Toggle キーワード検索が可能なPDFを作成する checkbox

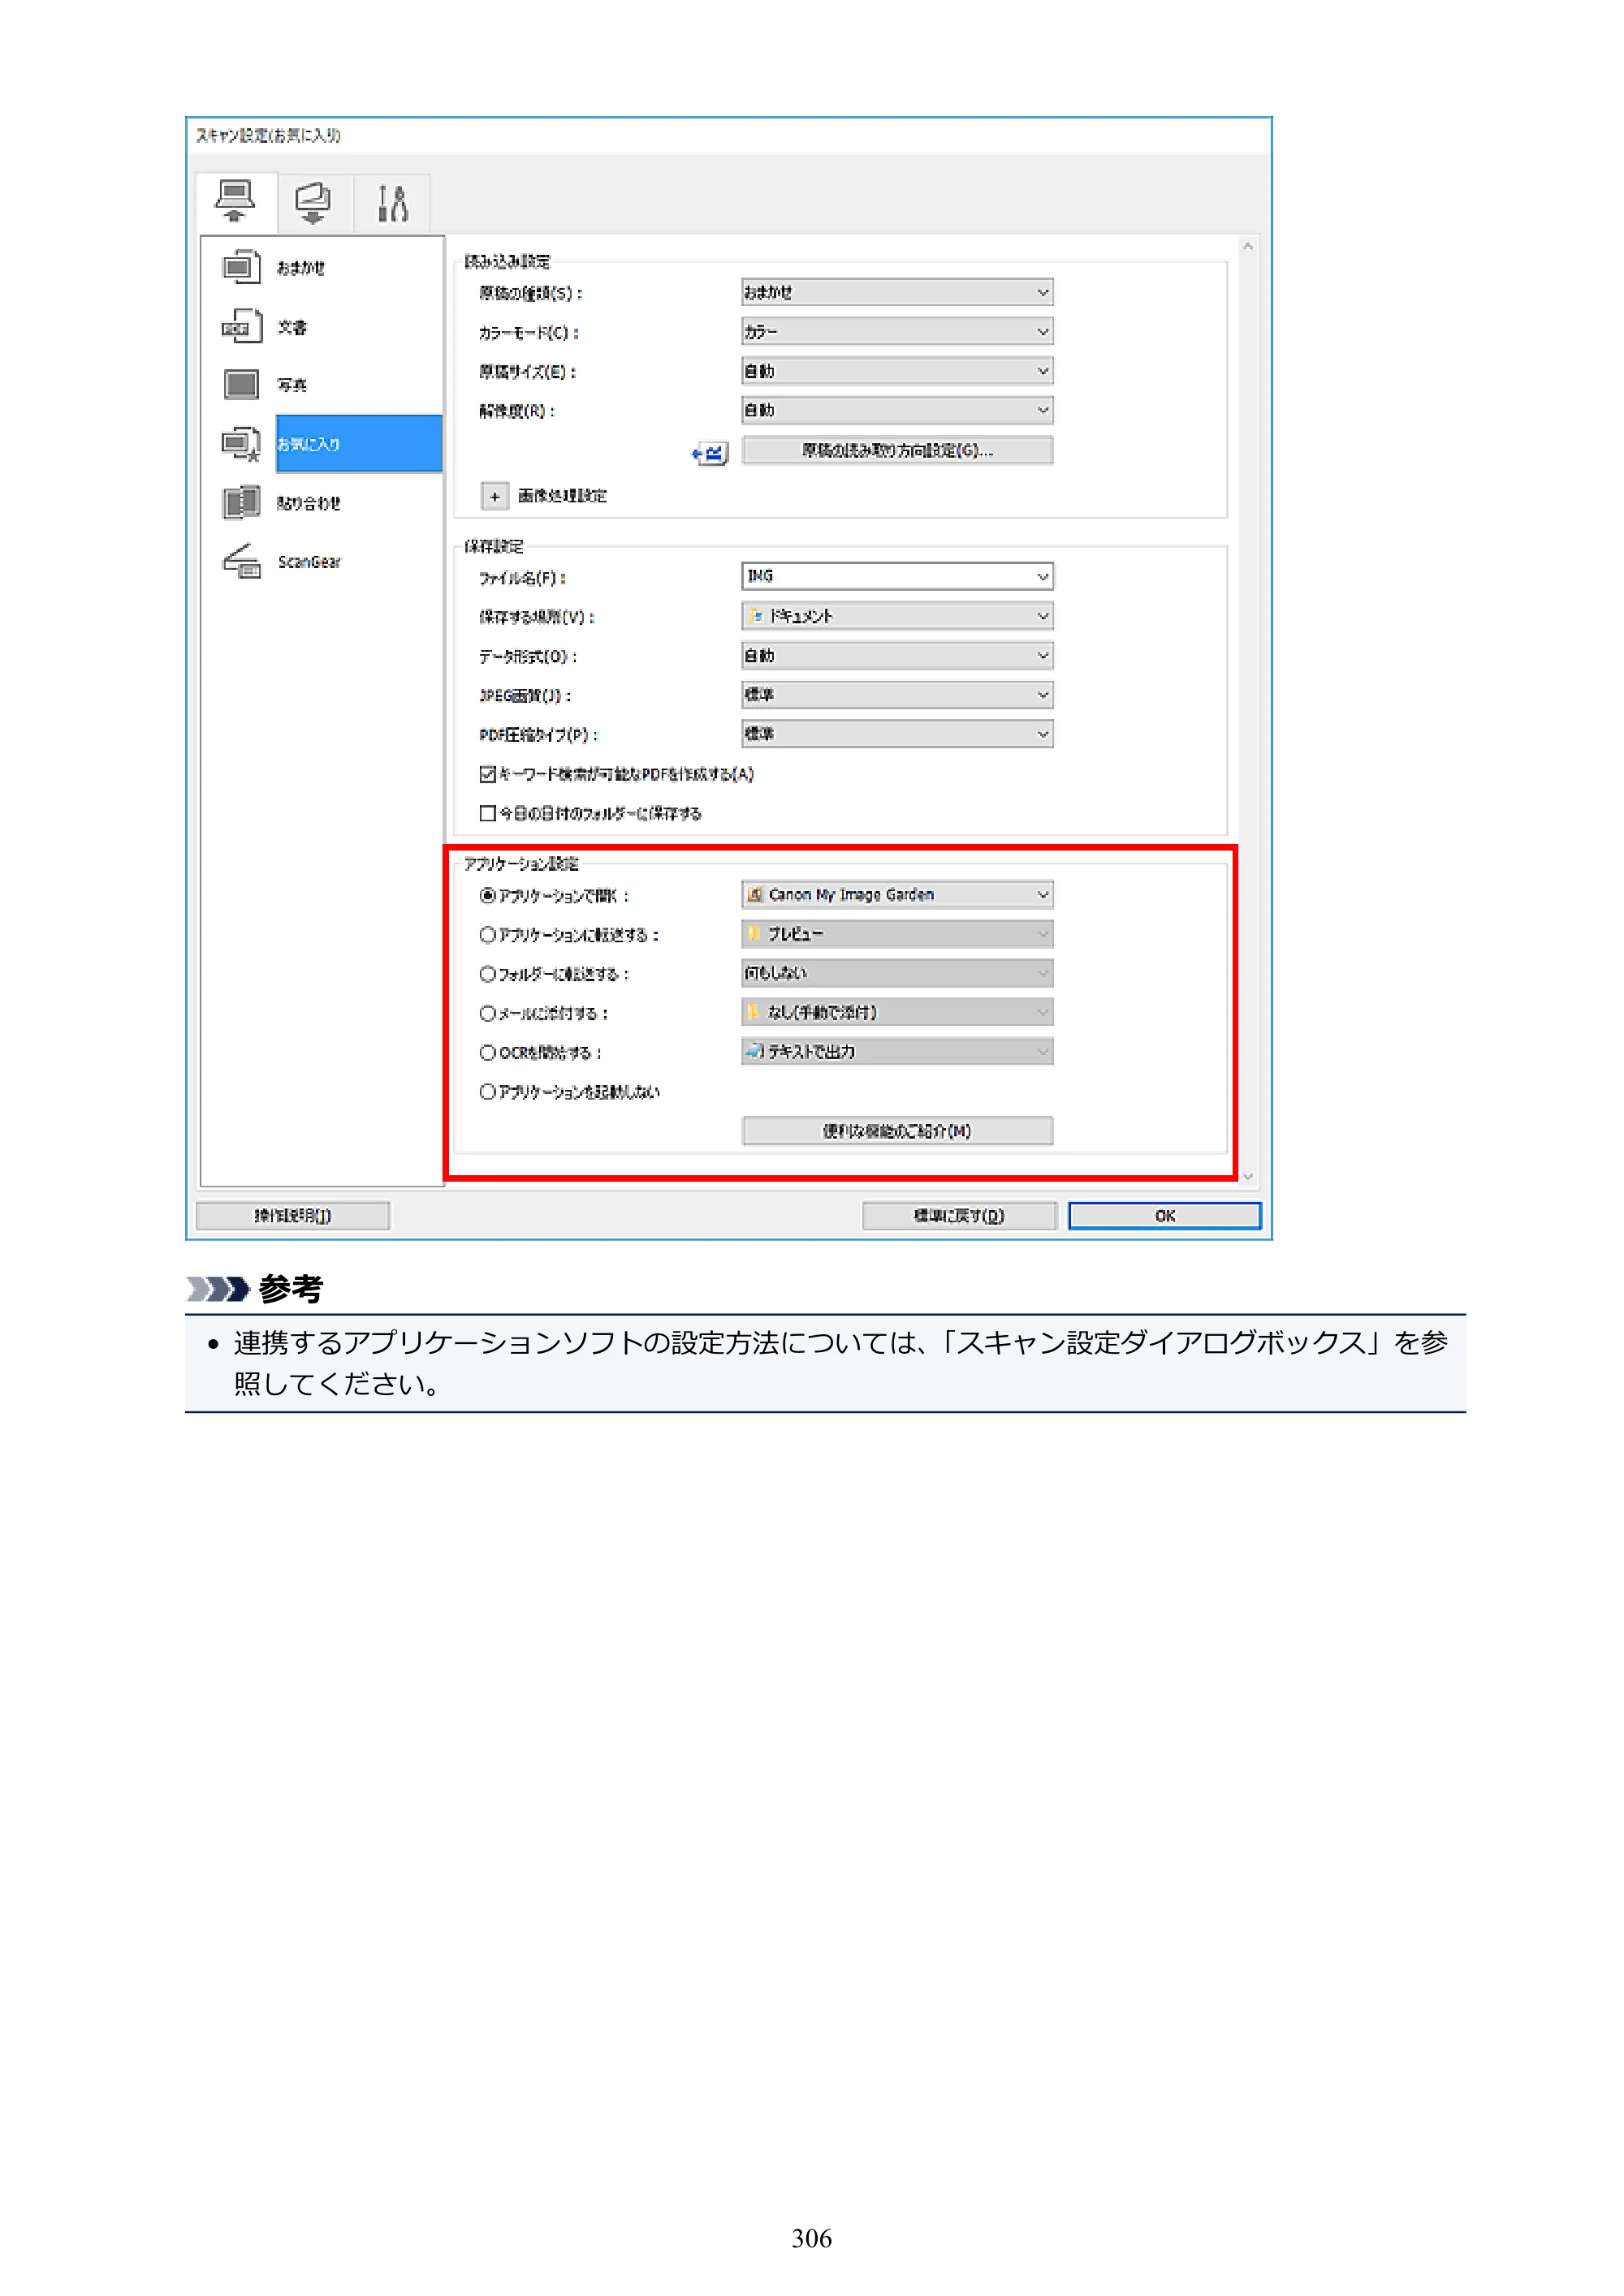[x=487, y=774]
